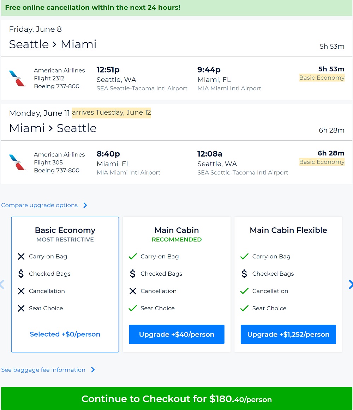Choose the Main Cabin Flexible card heading
Screen dimensions: 353x410
point(288,230)
